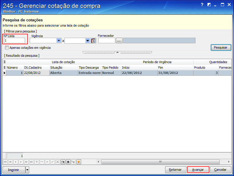This screenshot has height=176, width=234.
Task: Go to first record navigator button
Action: [x=5, y=162]
